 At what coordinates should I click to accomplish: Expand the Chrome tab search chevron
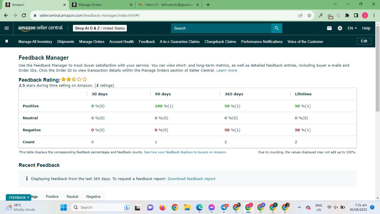[335, 4]
